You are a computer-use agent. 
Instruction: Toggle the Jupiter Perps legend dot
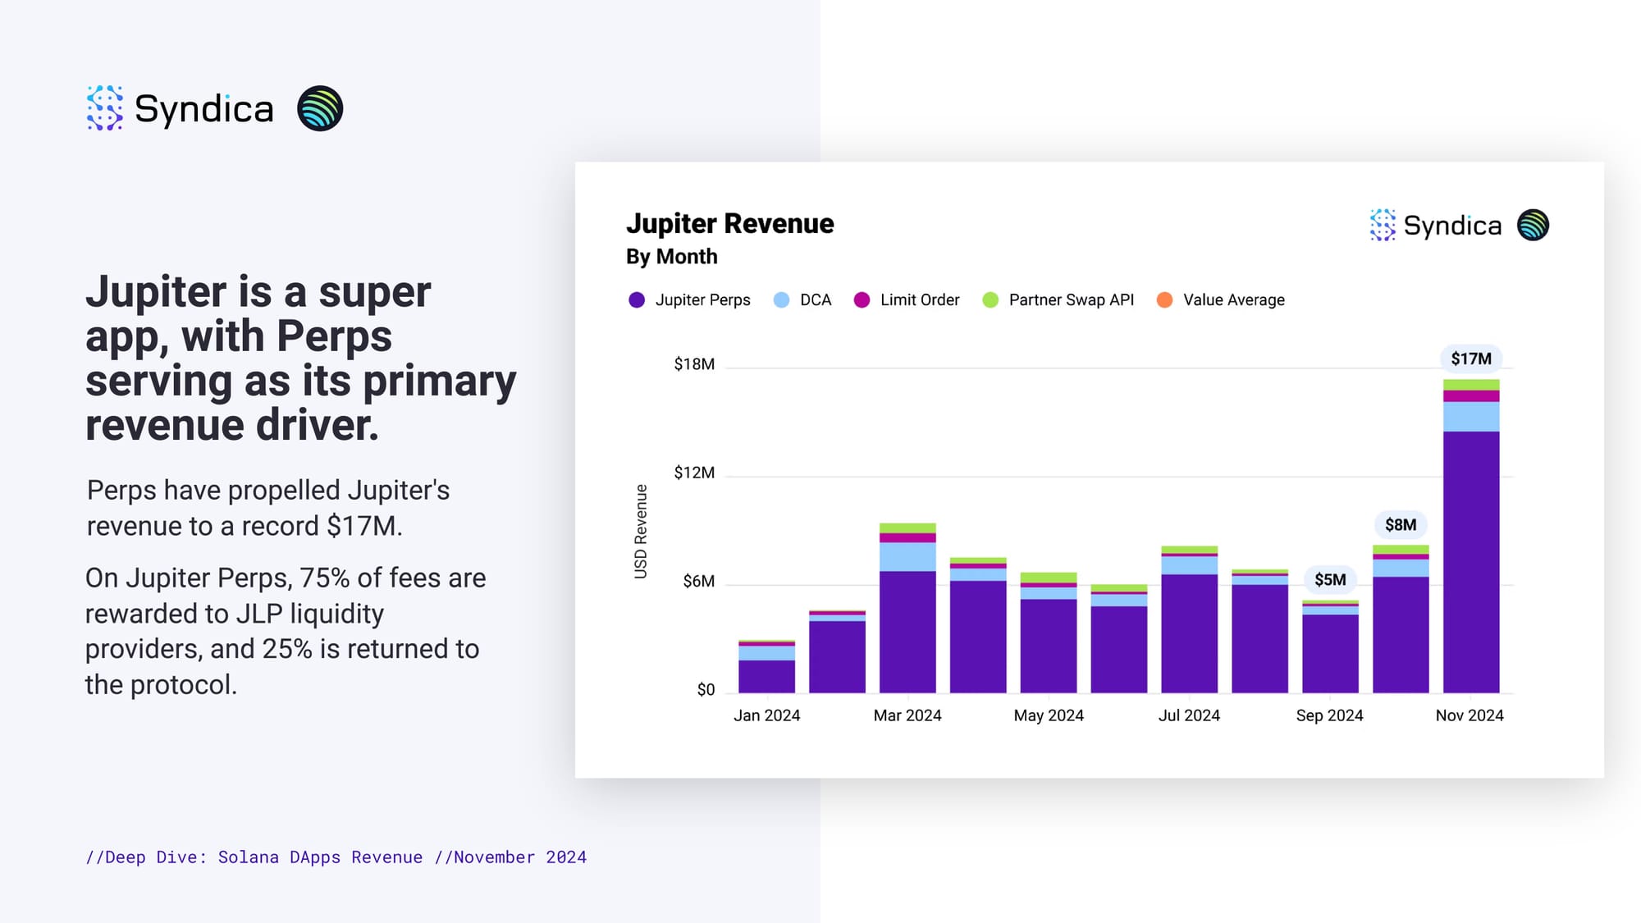(637, 300)
